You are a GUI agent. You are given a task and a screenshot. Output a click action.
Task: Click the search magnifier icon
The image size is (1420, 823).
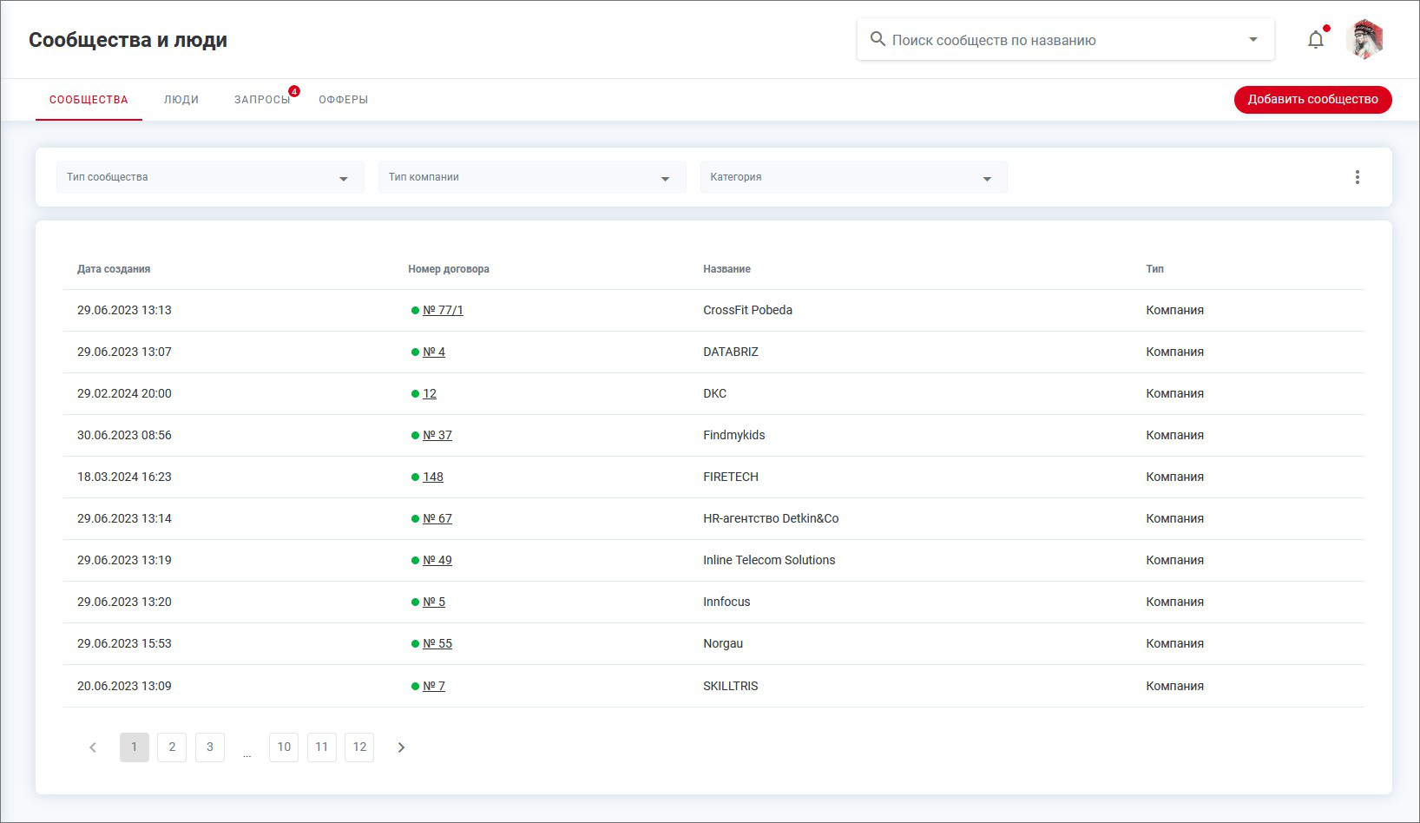click(878, 40)
